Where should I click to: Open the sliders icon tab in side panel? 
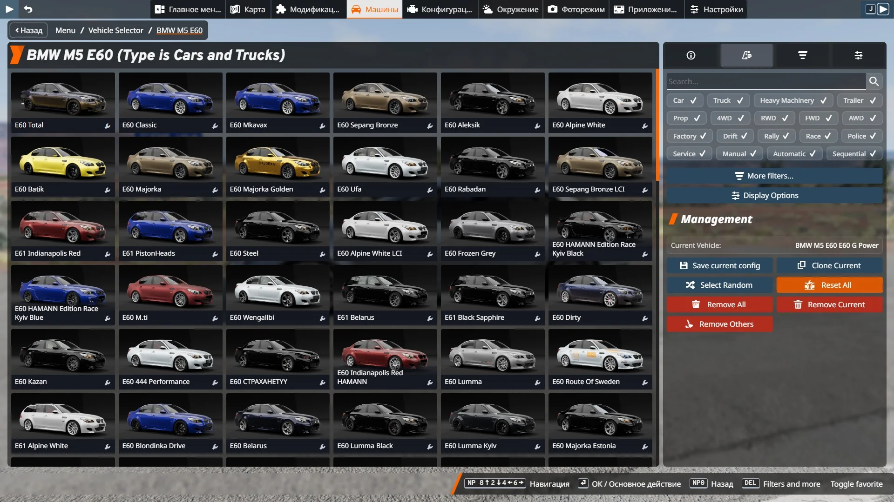(x=859, y=55)
